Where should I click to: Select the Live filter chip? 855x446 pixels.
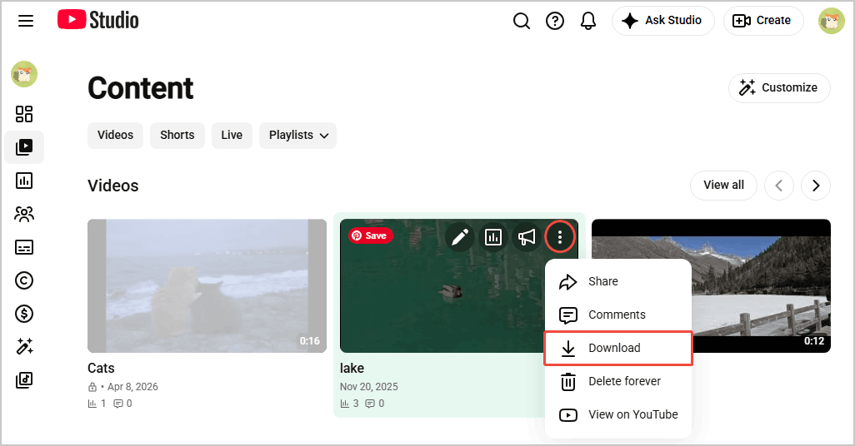coord(232,135)
